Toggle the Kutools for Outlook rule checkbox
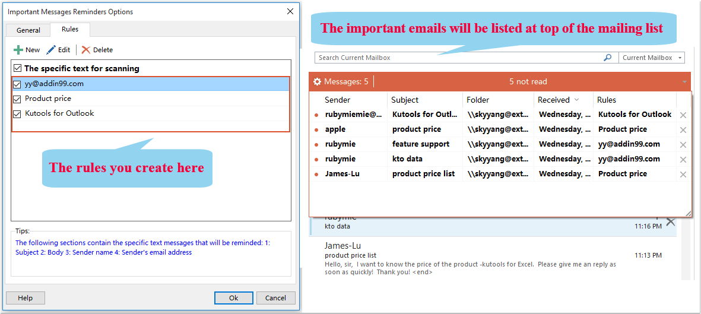701x314 pixels. coord(17,114)
